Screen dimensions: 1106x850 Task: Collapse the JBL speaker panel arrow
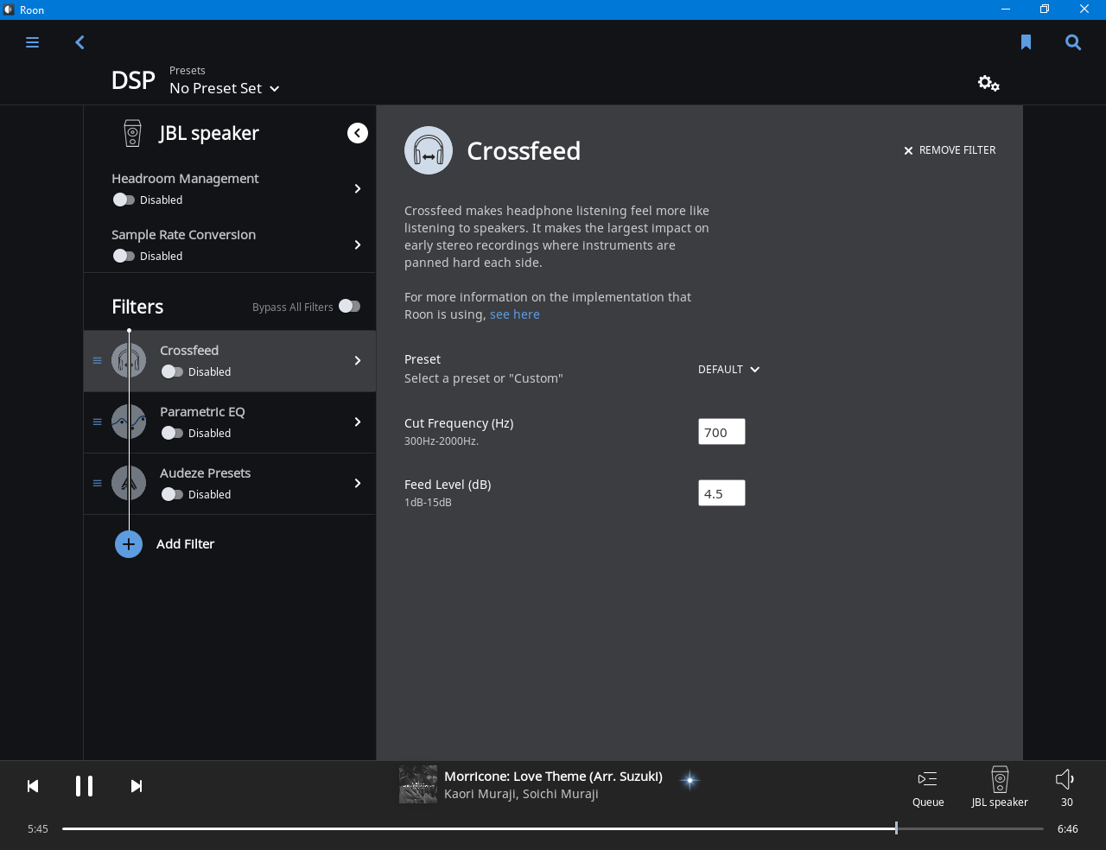coord(358,133)
